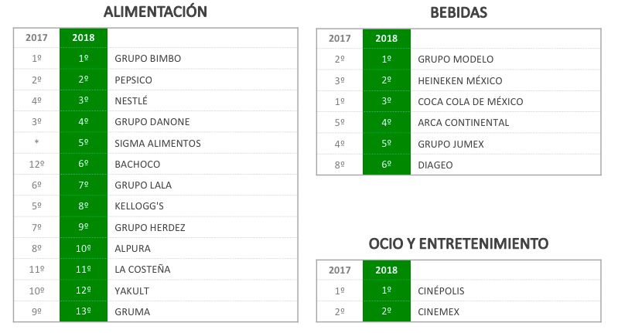This screenshot has height=333, width=618.
Task: Select green 2018 header in Alimentación table
Action: pos(84,38)
